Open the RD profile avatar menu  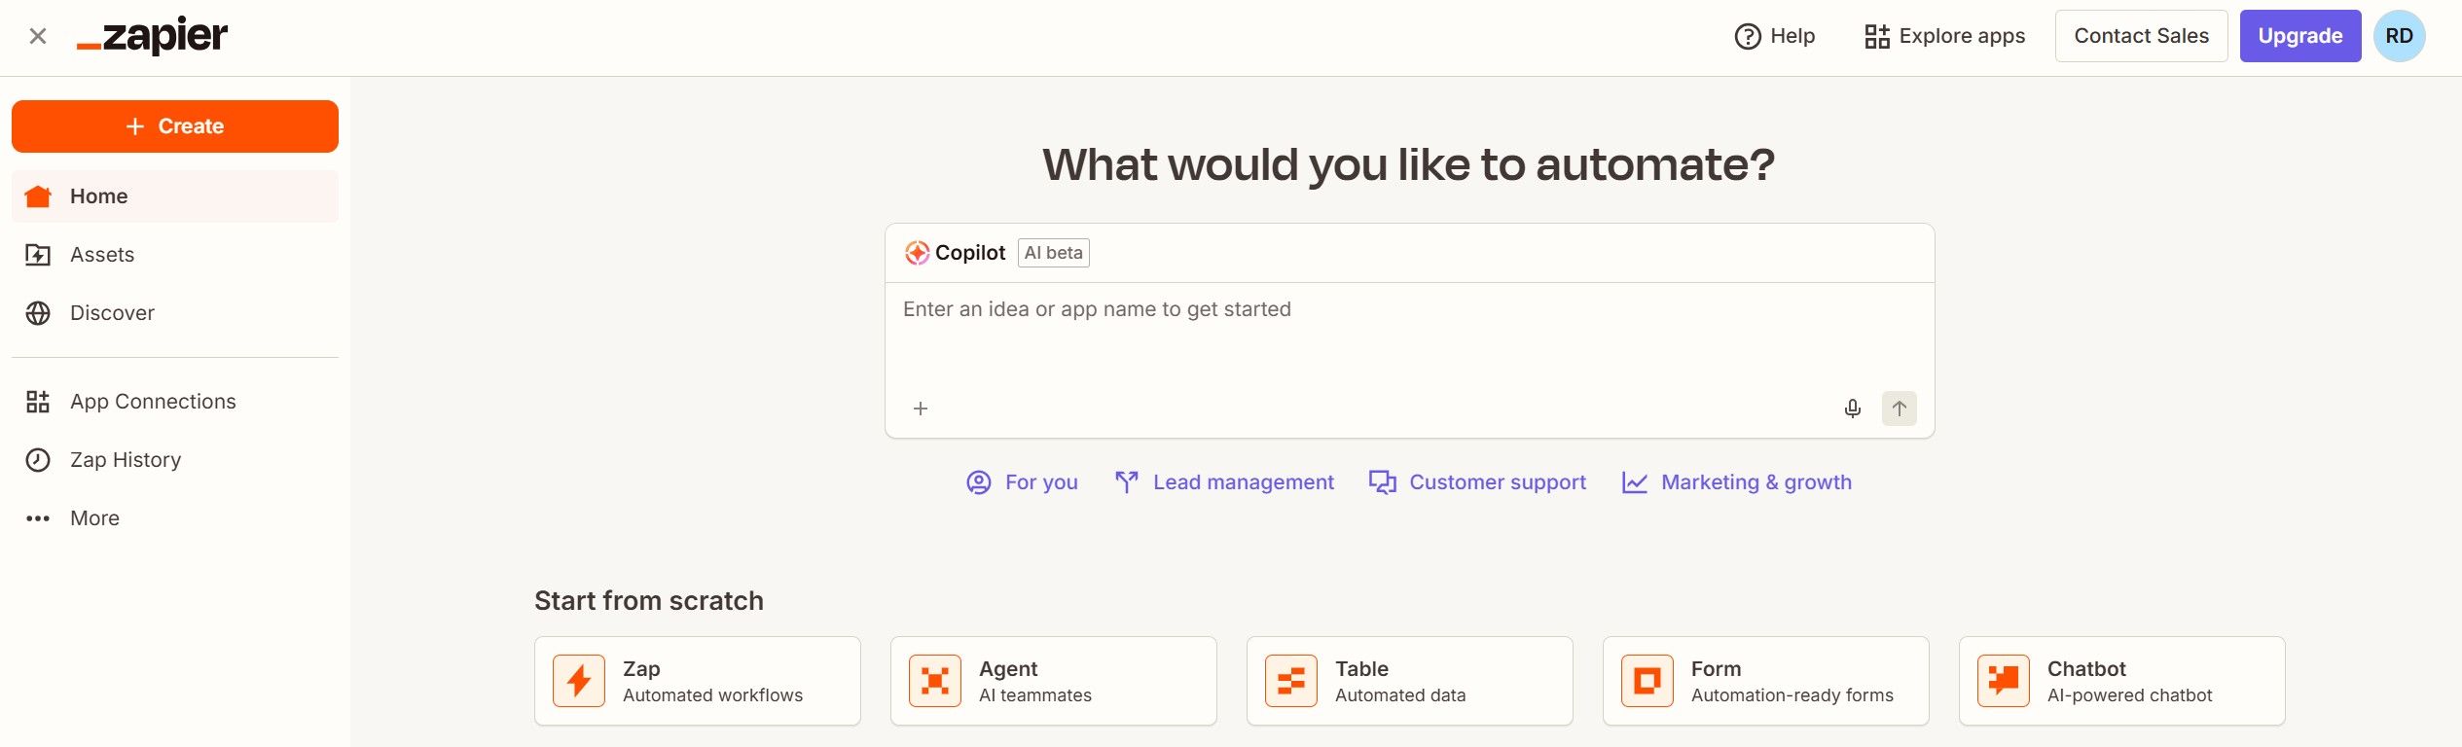click(2399, 36)
